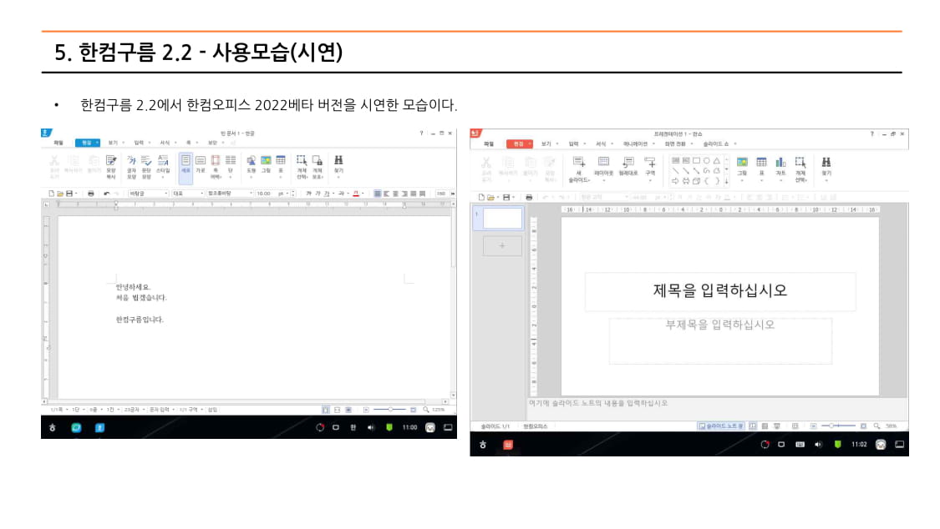Open 슬라이드 쇼 menu in presentation window
This screenshot has width=940, height=529.
click(x=716, y=144)
